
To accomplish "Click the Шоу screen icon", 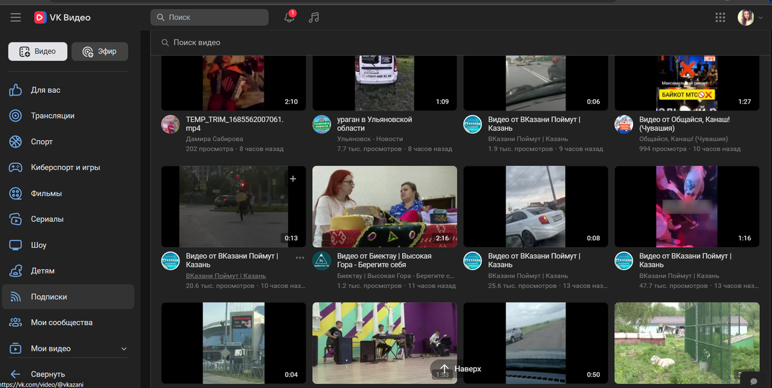I will (x=16, y=245).
